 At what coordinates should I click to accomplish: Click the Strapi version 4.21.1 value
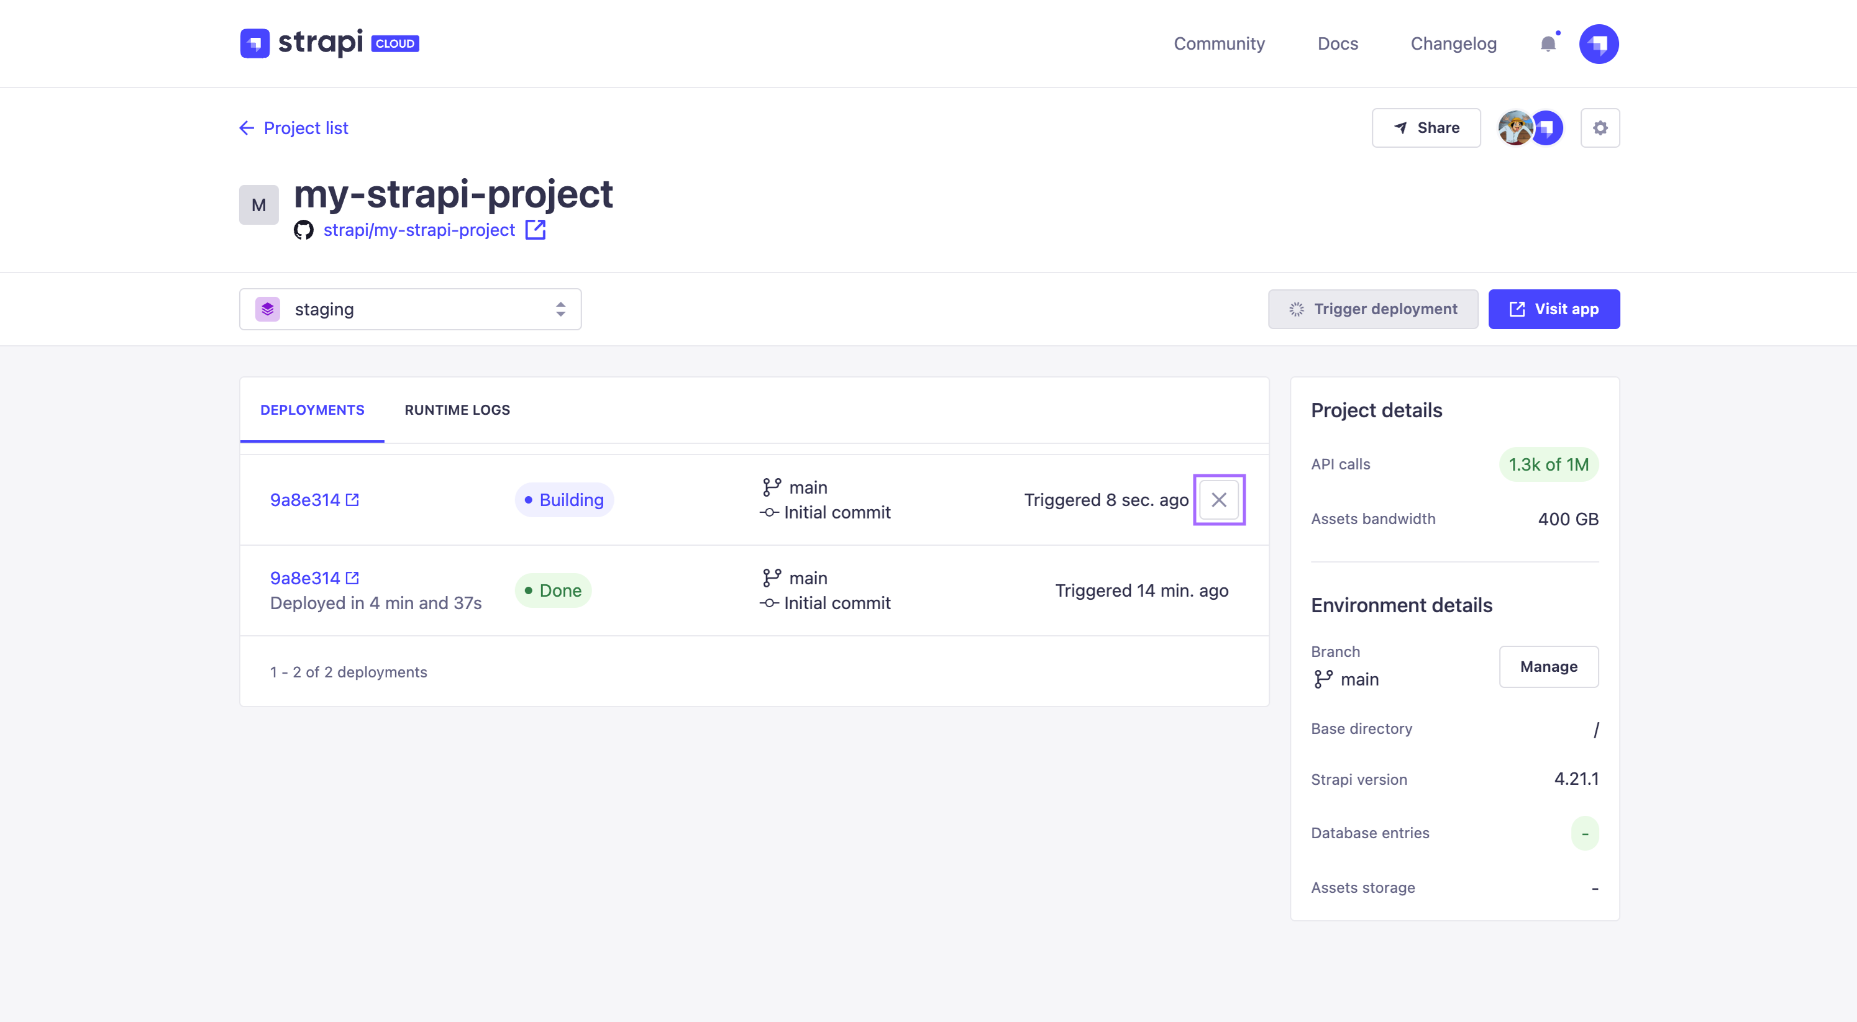click(x=1576, y=779)
